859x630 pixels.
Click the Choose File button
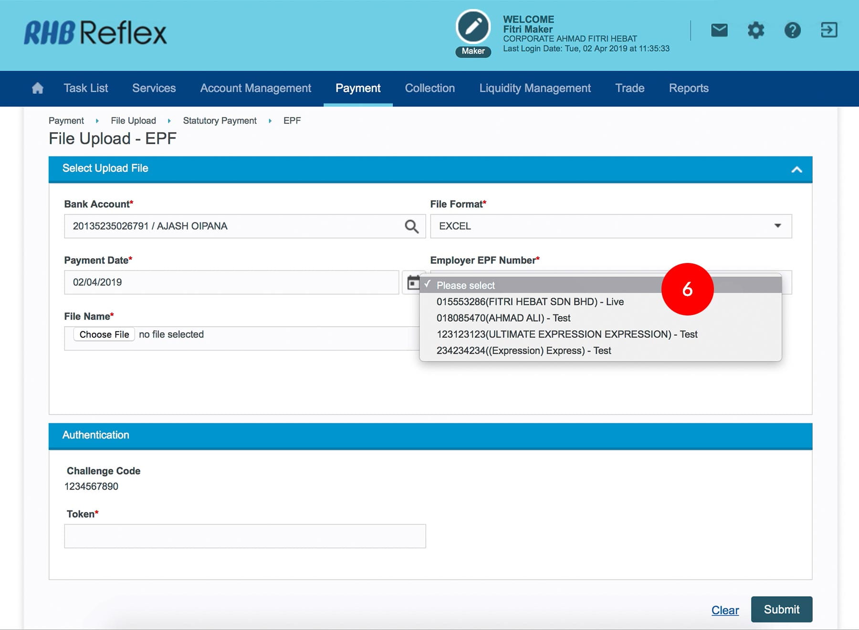(104, 335)
